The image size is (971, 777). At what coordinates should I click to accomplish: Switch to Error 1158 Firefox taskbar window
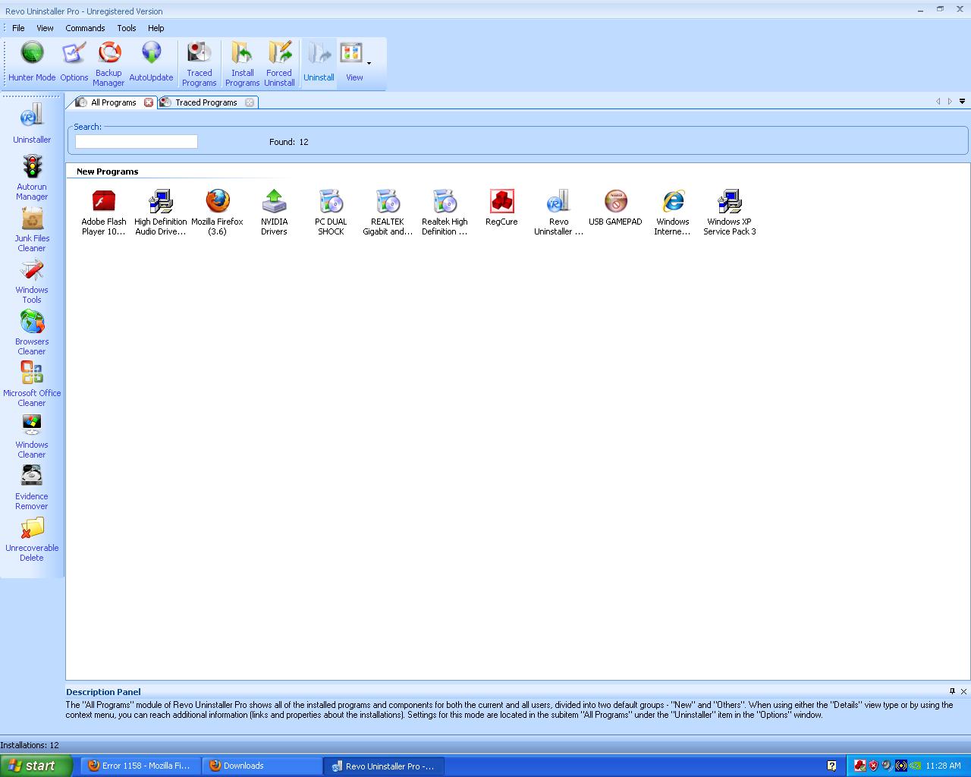pyautogui.click(x=140, y=766)
